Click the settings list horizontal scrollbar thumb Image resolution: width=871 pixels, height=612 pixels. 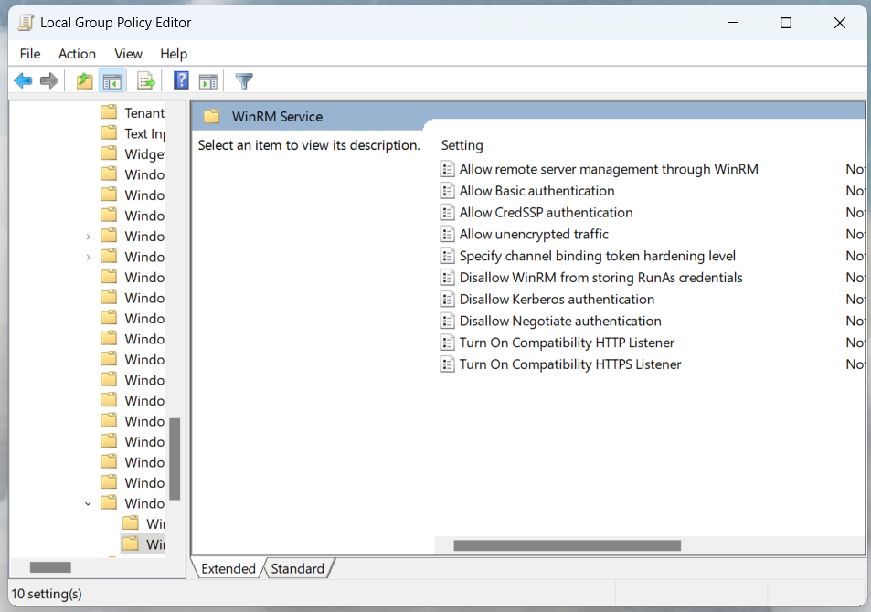click(567, 545)
